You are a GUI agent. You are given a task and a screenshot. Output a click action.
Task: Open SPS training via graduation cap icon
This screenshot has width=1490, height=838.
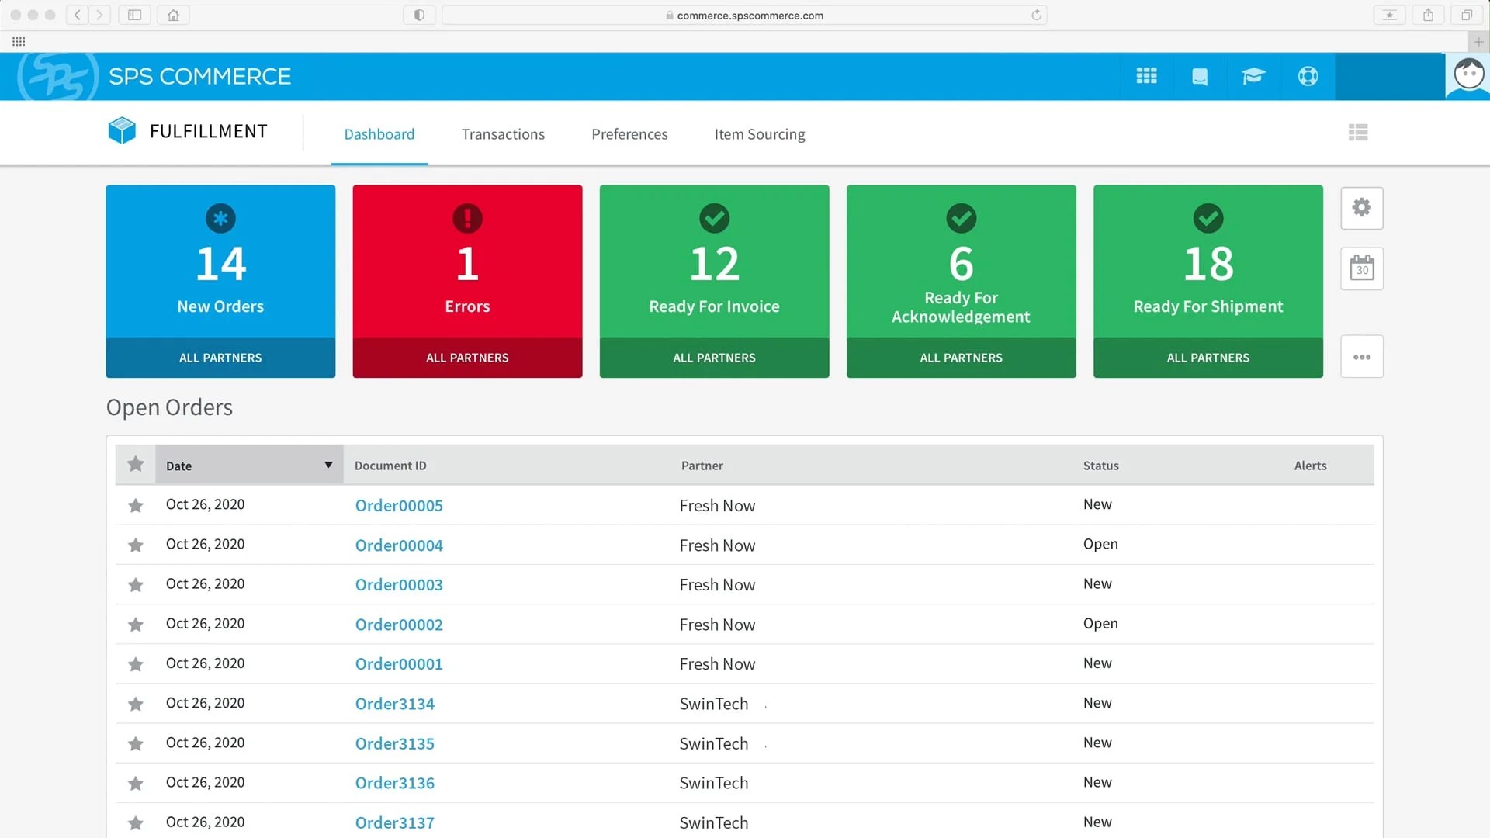(1253, 76)
